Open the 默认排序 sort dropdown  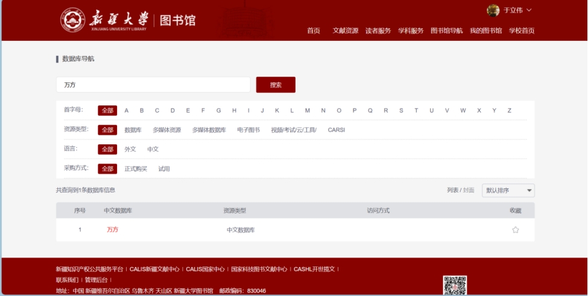point(508,191)
